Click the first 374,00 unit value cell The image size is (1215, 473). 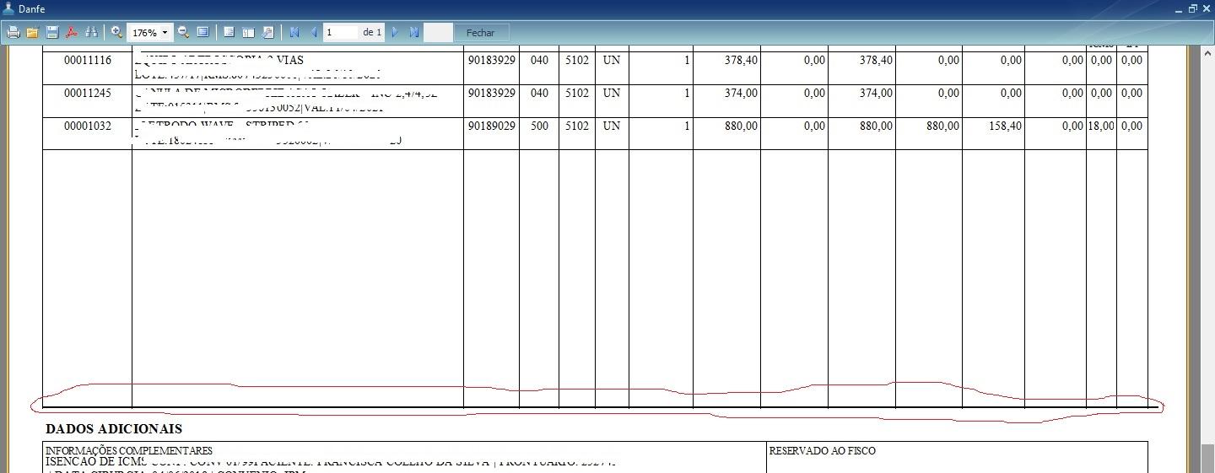point(741,93)
